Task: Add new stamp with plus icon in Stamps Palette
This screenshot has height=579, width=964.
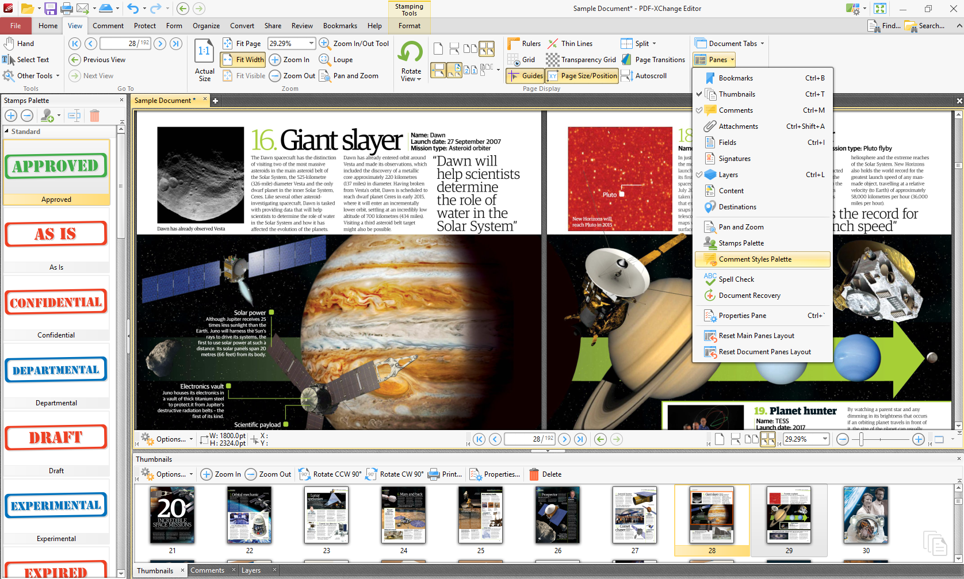Action: 11,116
